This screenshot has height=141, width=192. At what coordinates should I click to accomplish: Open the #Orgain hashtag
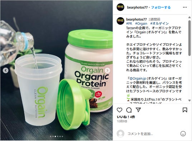(141, 24)
